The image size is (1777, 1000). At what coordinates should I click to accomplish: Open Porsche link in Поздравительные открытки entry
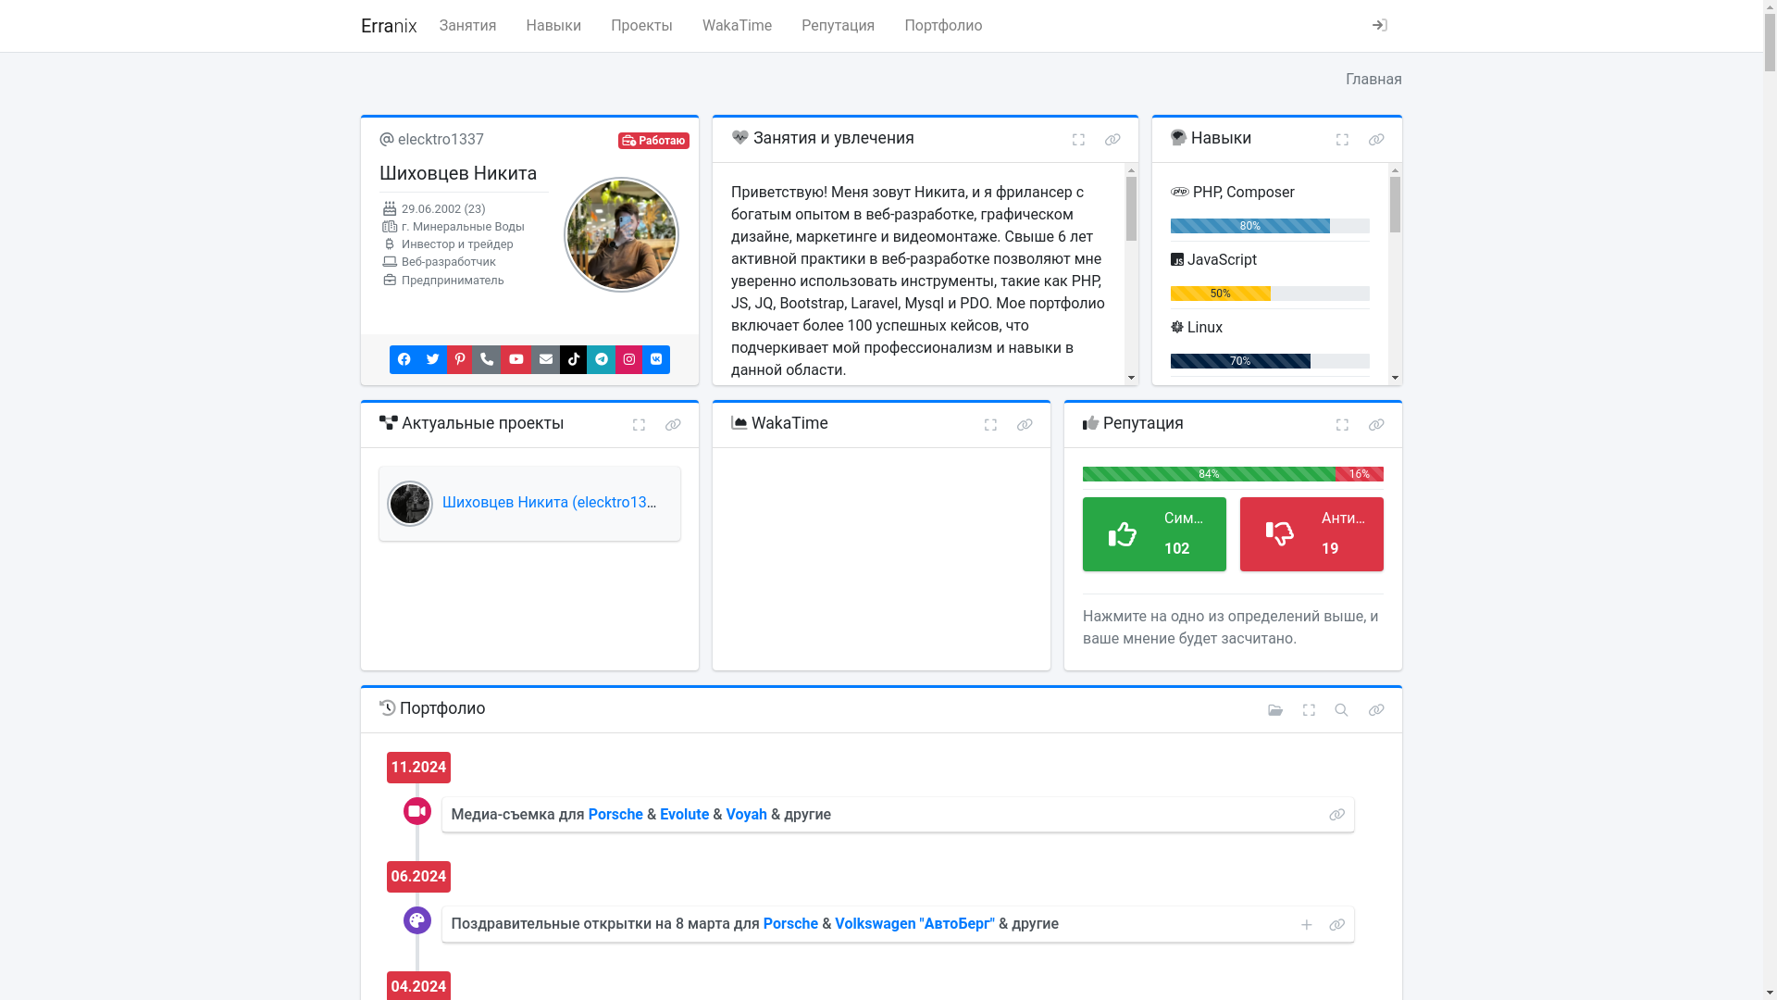[x=790, y=924]
